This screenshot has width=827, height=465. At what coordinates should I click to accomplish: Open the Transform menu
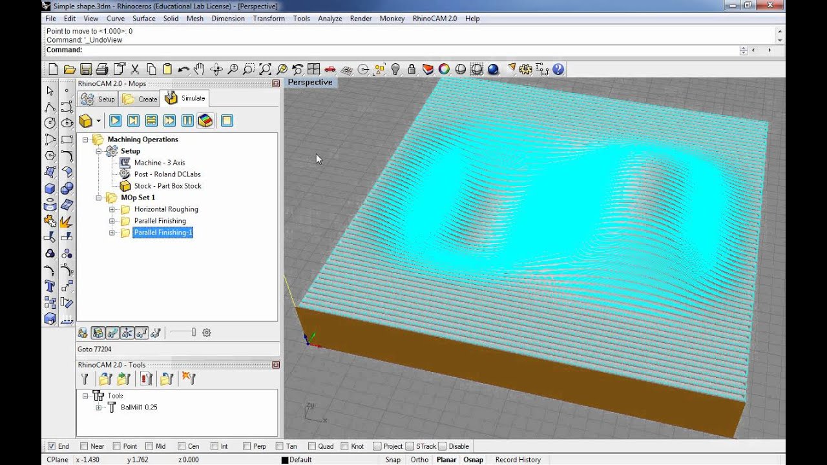(x=269, y=19)
